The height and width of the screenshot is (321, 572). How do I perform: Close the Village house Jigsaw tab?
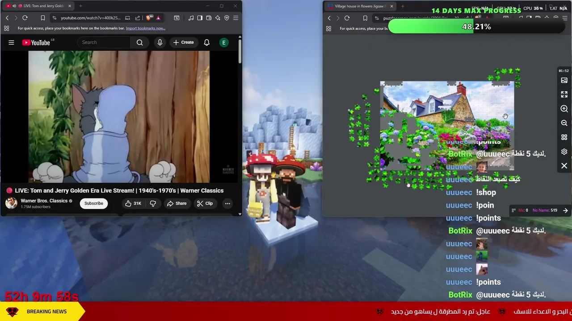coord(391,6)
